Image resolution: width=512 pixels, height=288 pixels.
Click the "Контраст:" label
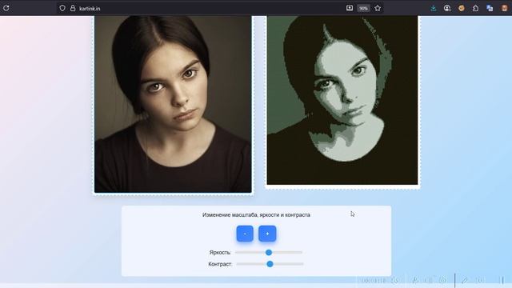(x=220, y=264)
